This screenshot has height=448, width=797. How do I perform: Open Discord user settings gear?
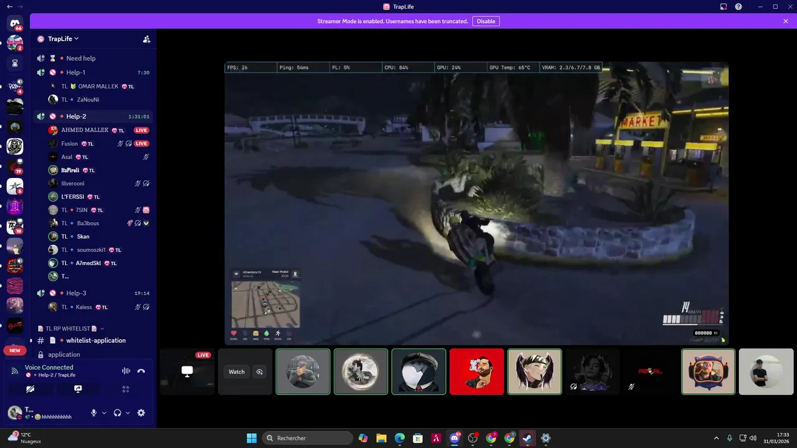(141, 413)
